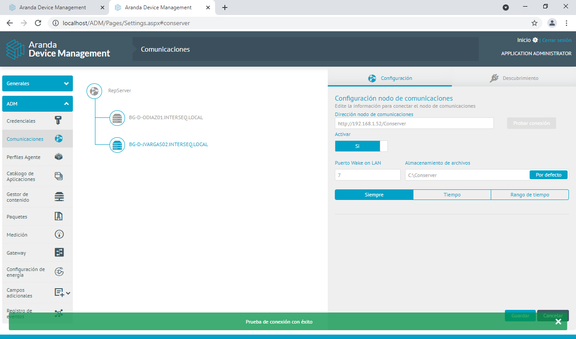The image size is (576, 339).
Task: Select the RepServer root node icon
Action: coord(94,91)
